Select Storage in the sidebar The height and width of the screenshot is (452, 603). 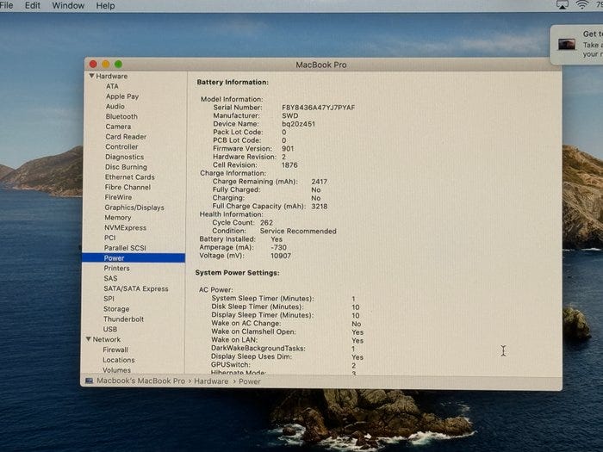[116, 309]
